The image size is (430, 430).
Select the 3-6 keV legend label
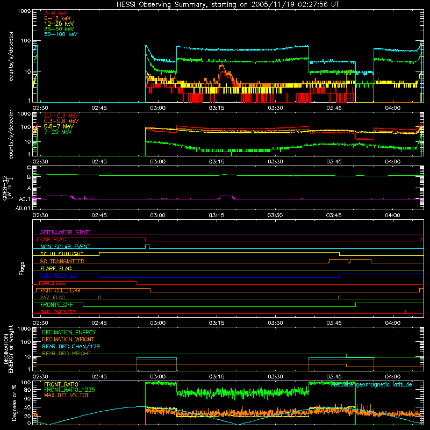(x=56, y=13)
